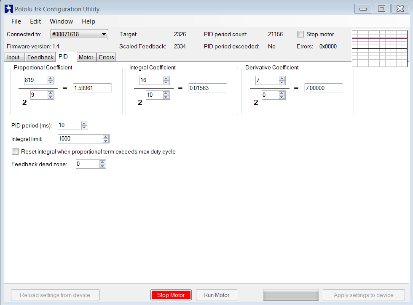This screenshot has width=413, height=305.
Task: Increase the Feedback dead zone value
Action: (102, 162)
